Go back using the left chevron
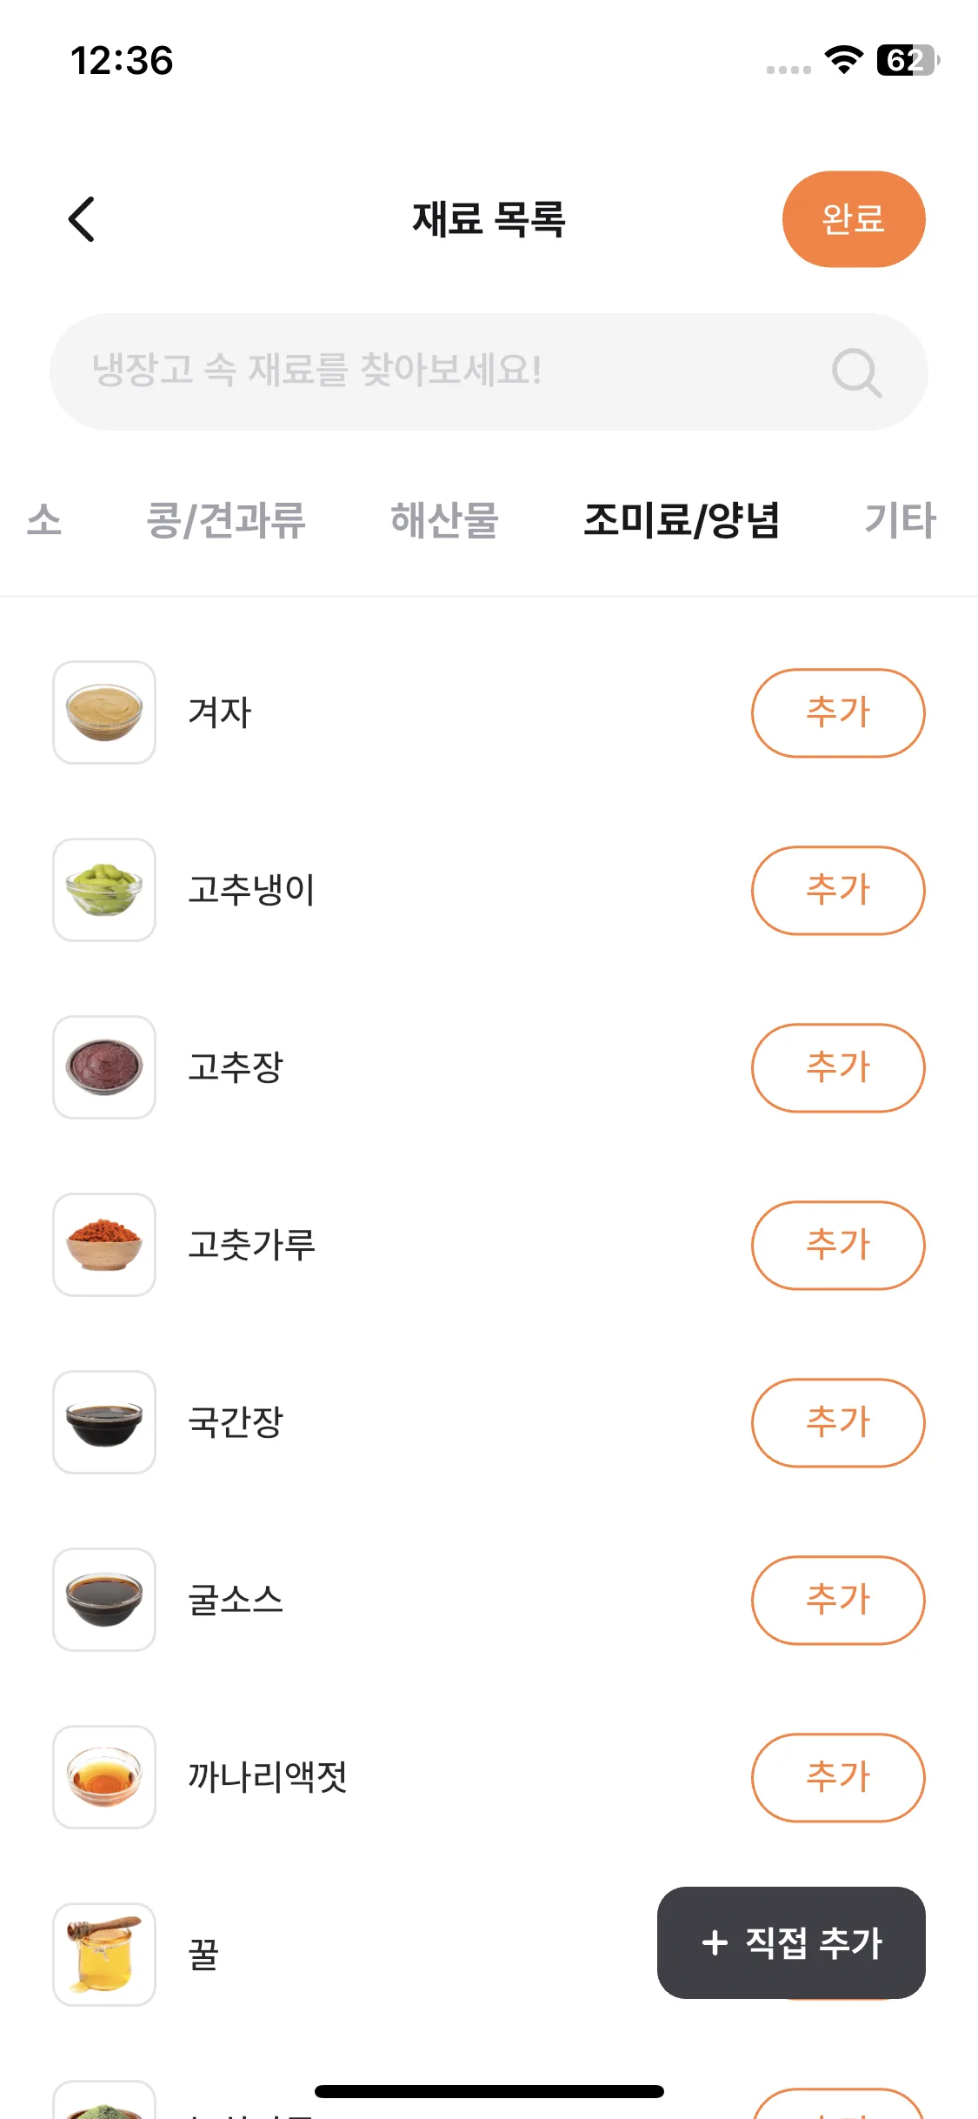978x2119 pixels. 82,219
